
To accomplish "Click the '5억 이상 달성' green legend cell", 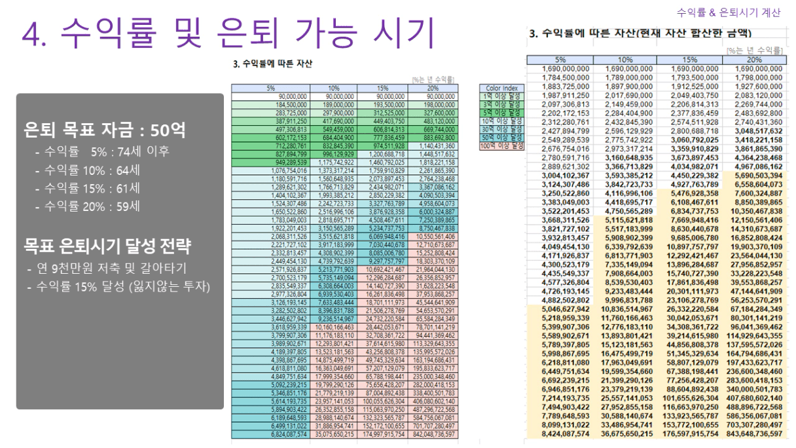I will click(x=503, y=113).
